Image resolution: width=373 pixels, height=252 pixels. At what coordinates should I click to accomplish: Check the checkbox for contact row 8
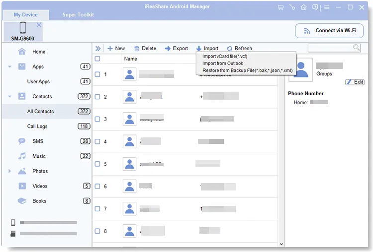97,231
